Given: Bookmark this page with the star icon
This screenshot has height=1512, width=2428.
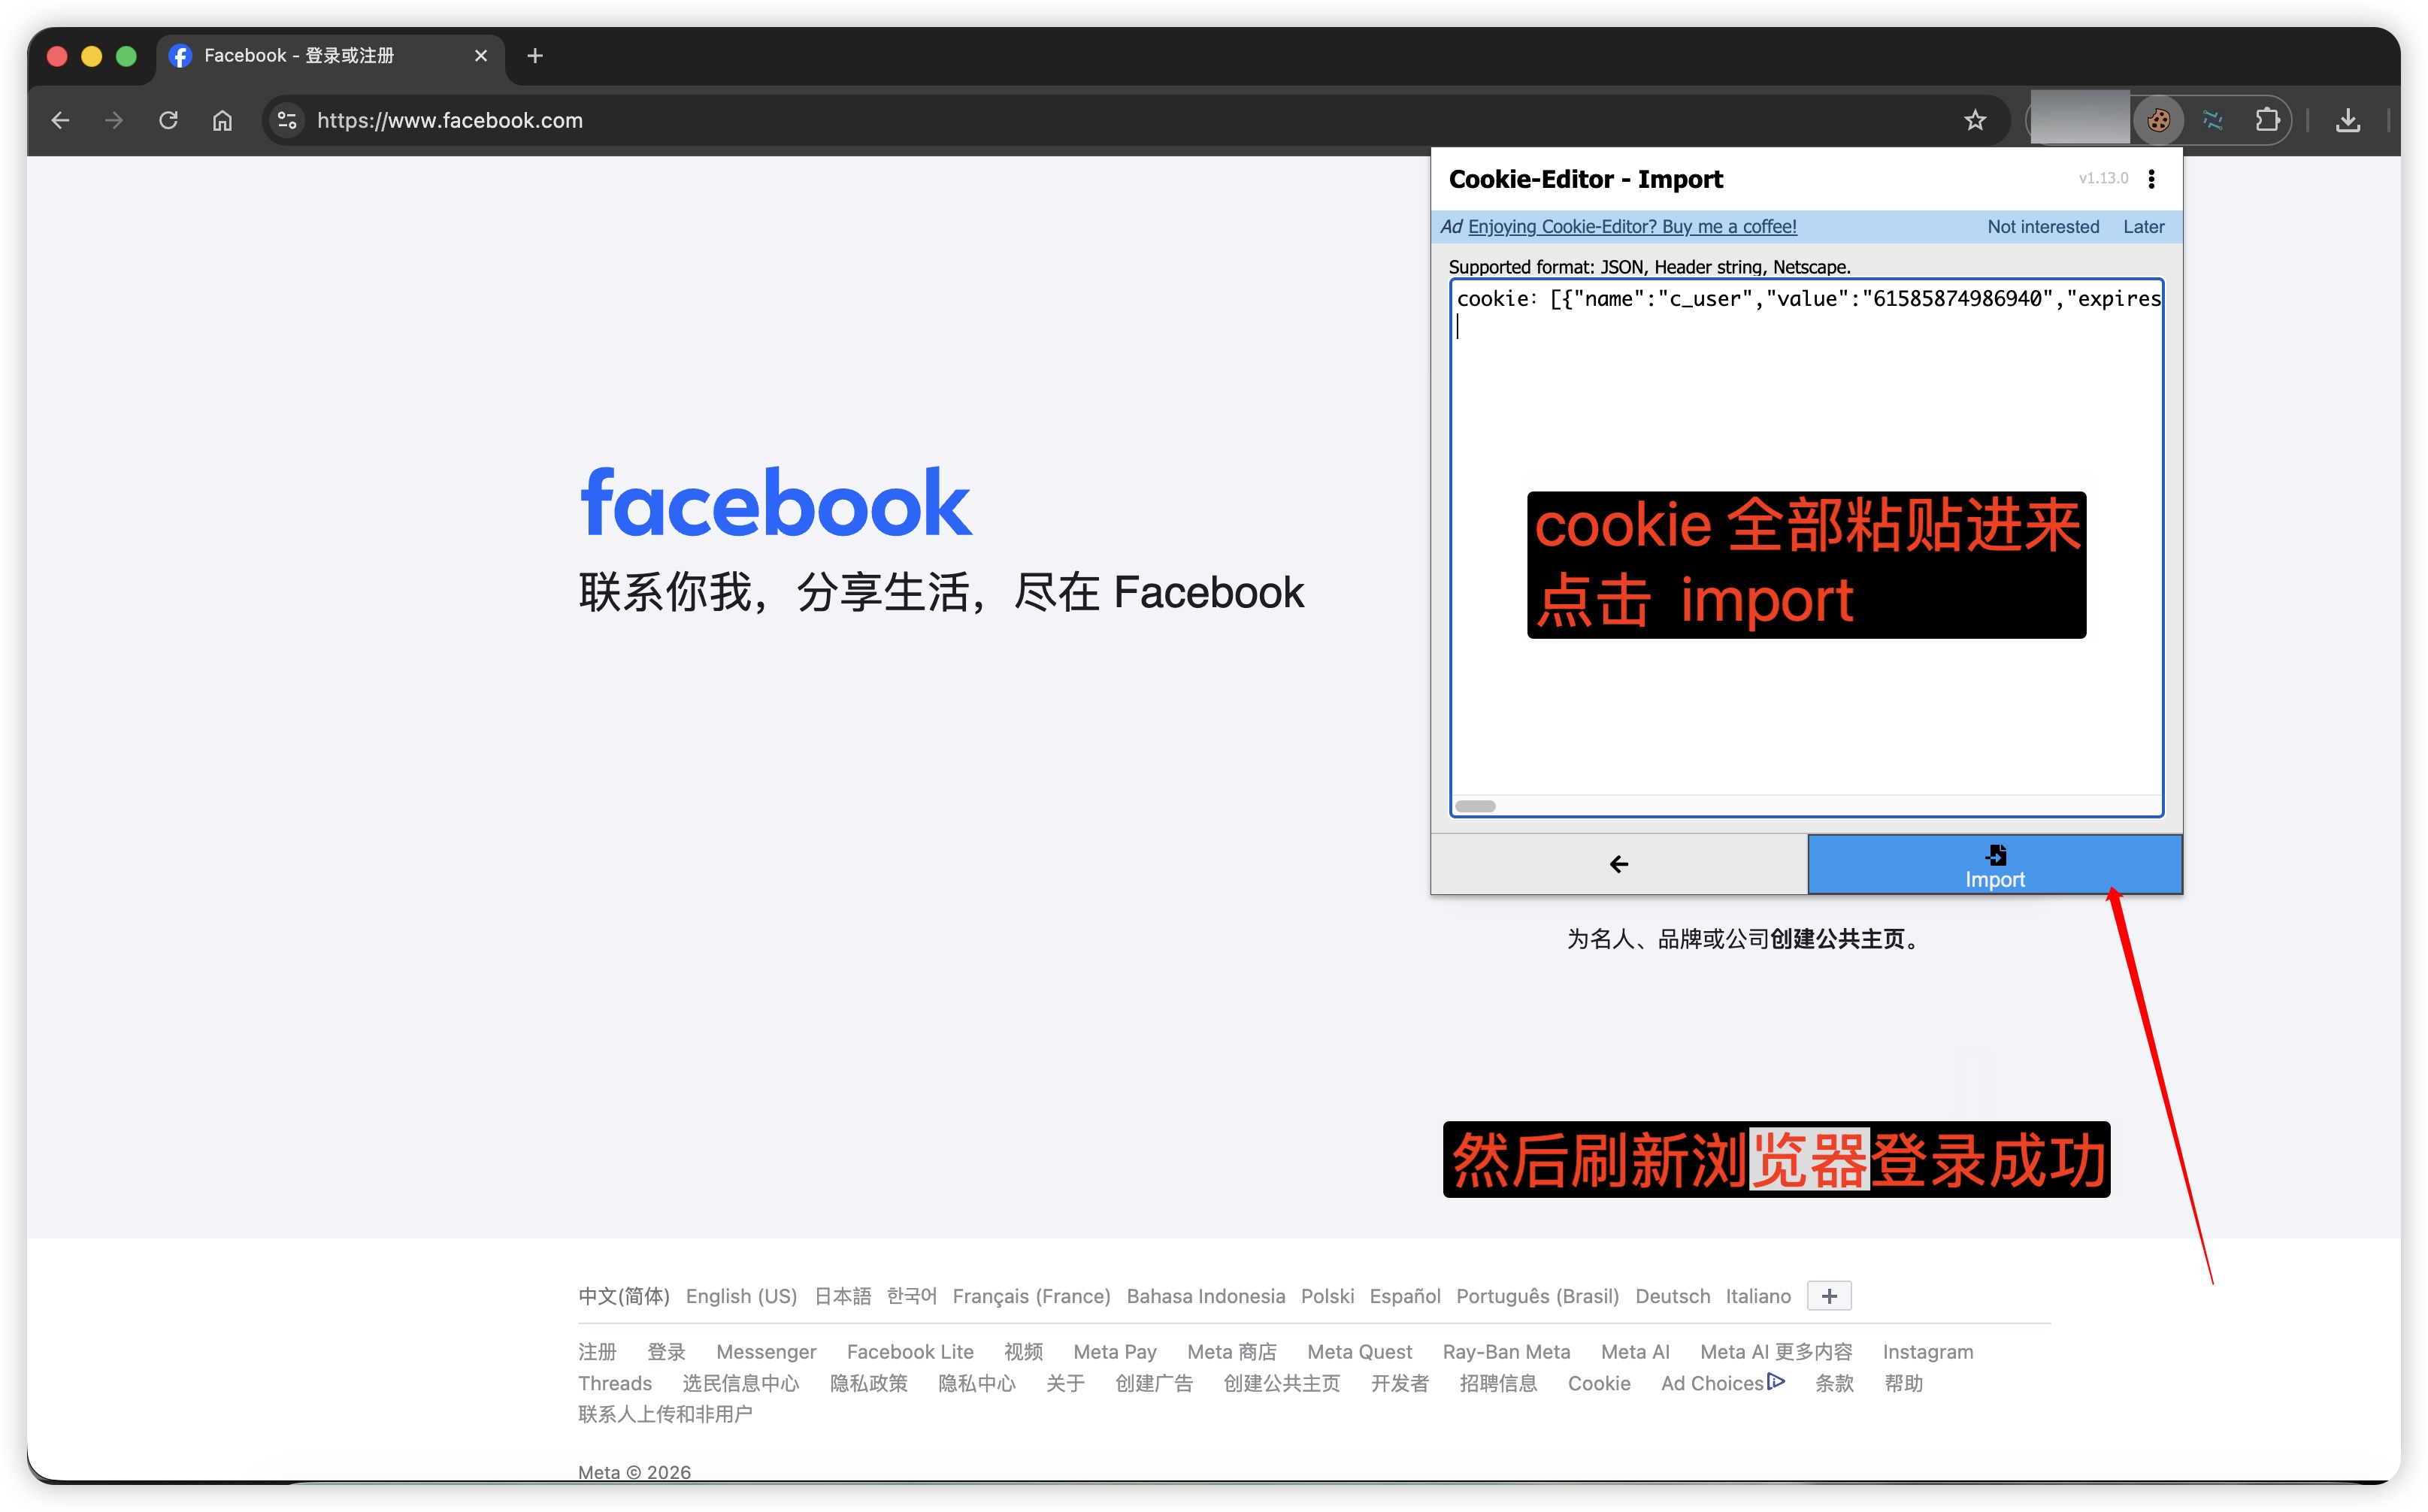Looking at the screenshot, I should pyautogui.click(x=1975, y=119).
